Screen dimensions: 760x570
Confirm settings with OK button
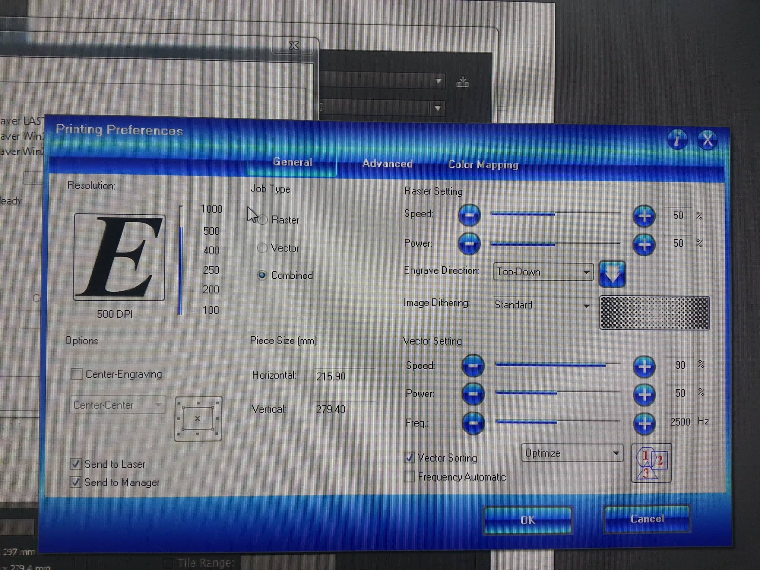click(x=528, y=520)
